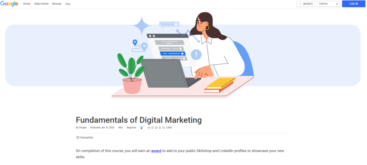
Task: Go to Help Centre
Action: [x=41, y=4]
